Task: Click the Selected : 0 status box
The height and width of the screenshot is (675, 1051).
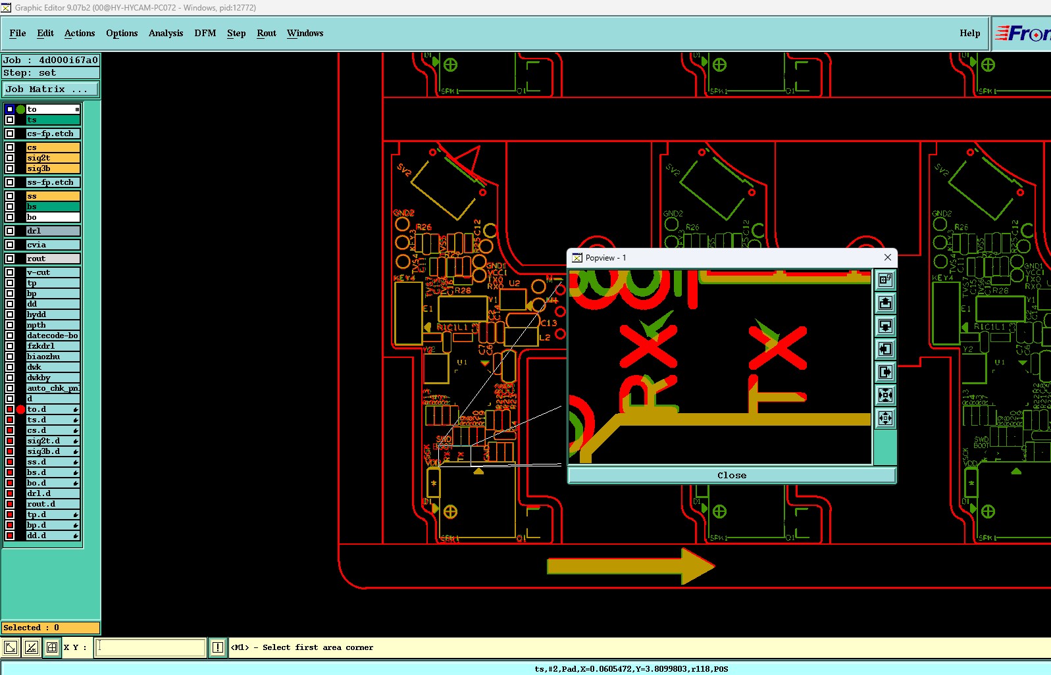Action: point(51,628)
